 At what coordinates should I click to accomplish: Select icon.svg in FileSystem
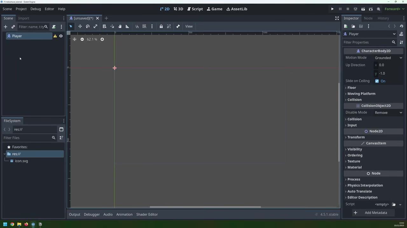point(21,161)
